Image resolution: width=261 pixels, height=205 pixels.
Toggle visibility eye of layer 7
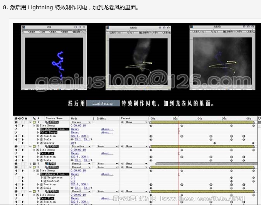coord(16,191)
